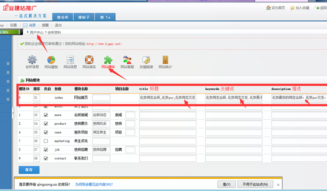This screenshot has width=327, height=191.
Task: Click the 加入收藏 star icon
Action: coord(292,8)
